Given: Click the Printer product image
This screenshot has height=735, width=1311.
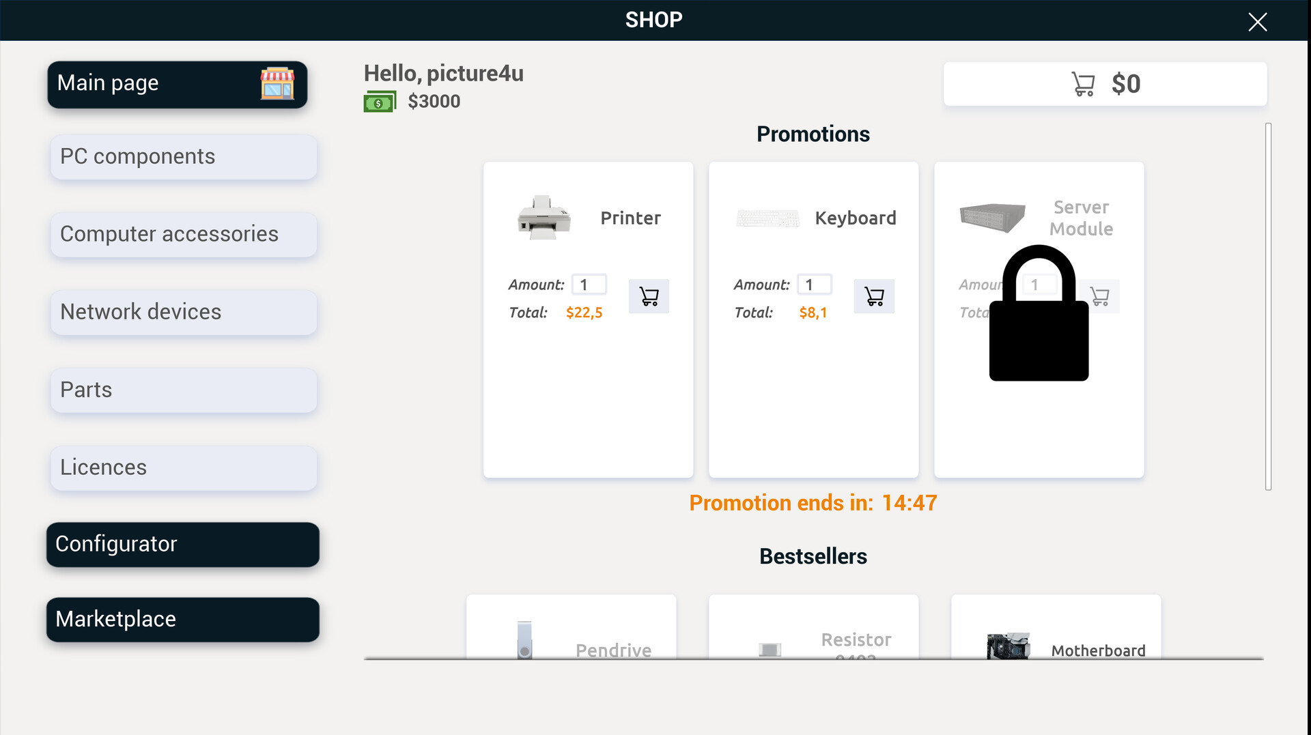Looking at the screenshot, I should tap(544, 218).
